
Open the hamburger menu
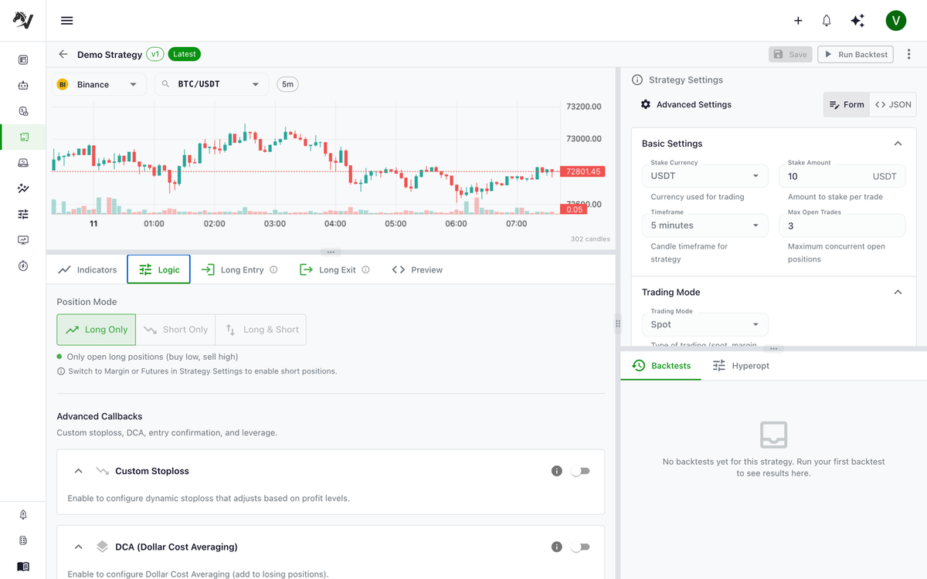[67, 21]
